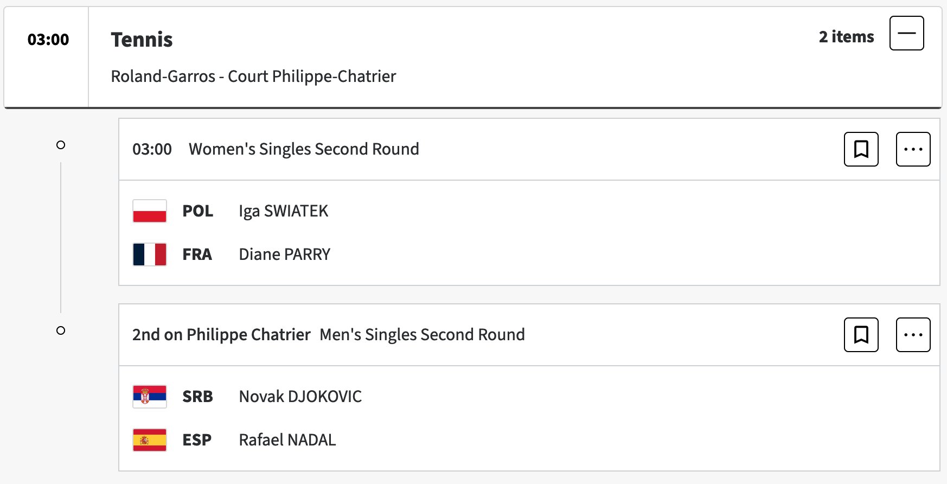Click the Roland-Garros Court Philippe-Chatrier venue text
Image resolution: width=947 pixels, height=484 pixels.
pos(253,77)
